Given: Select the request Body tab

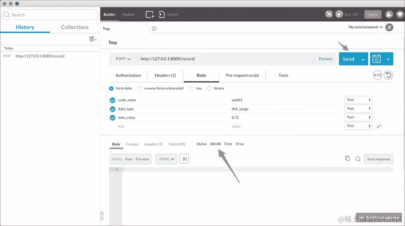Looking at the screenshot, I should (201, 75).
